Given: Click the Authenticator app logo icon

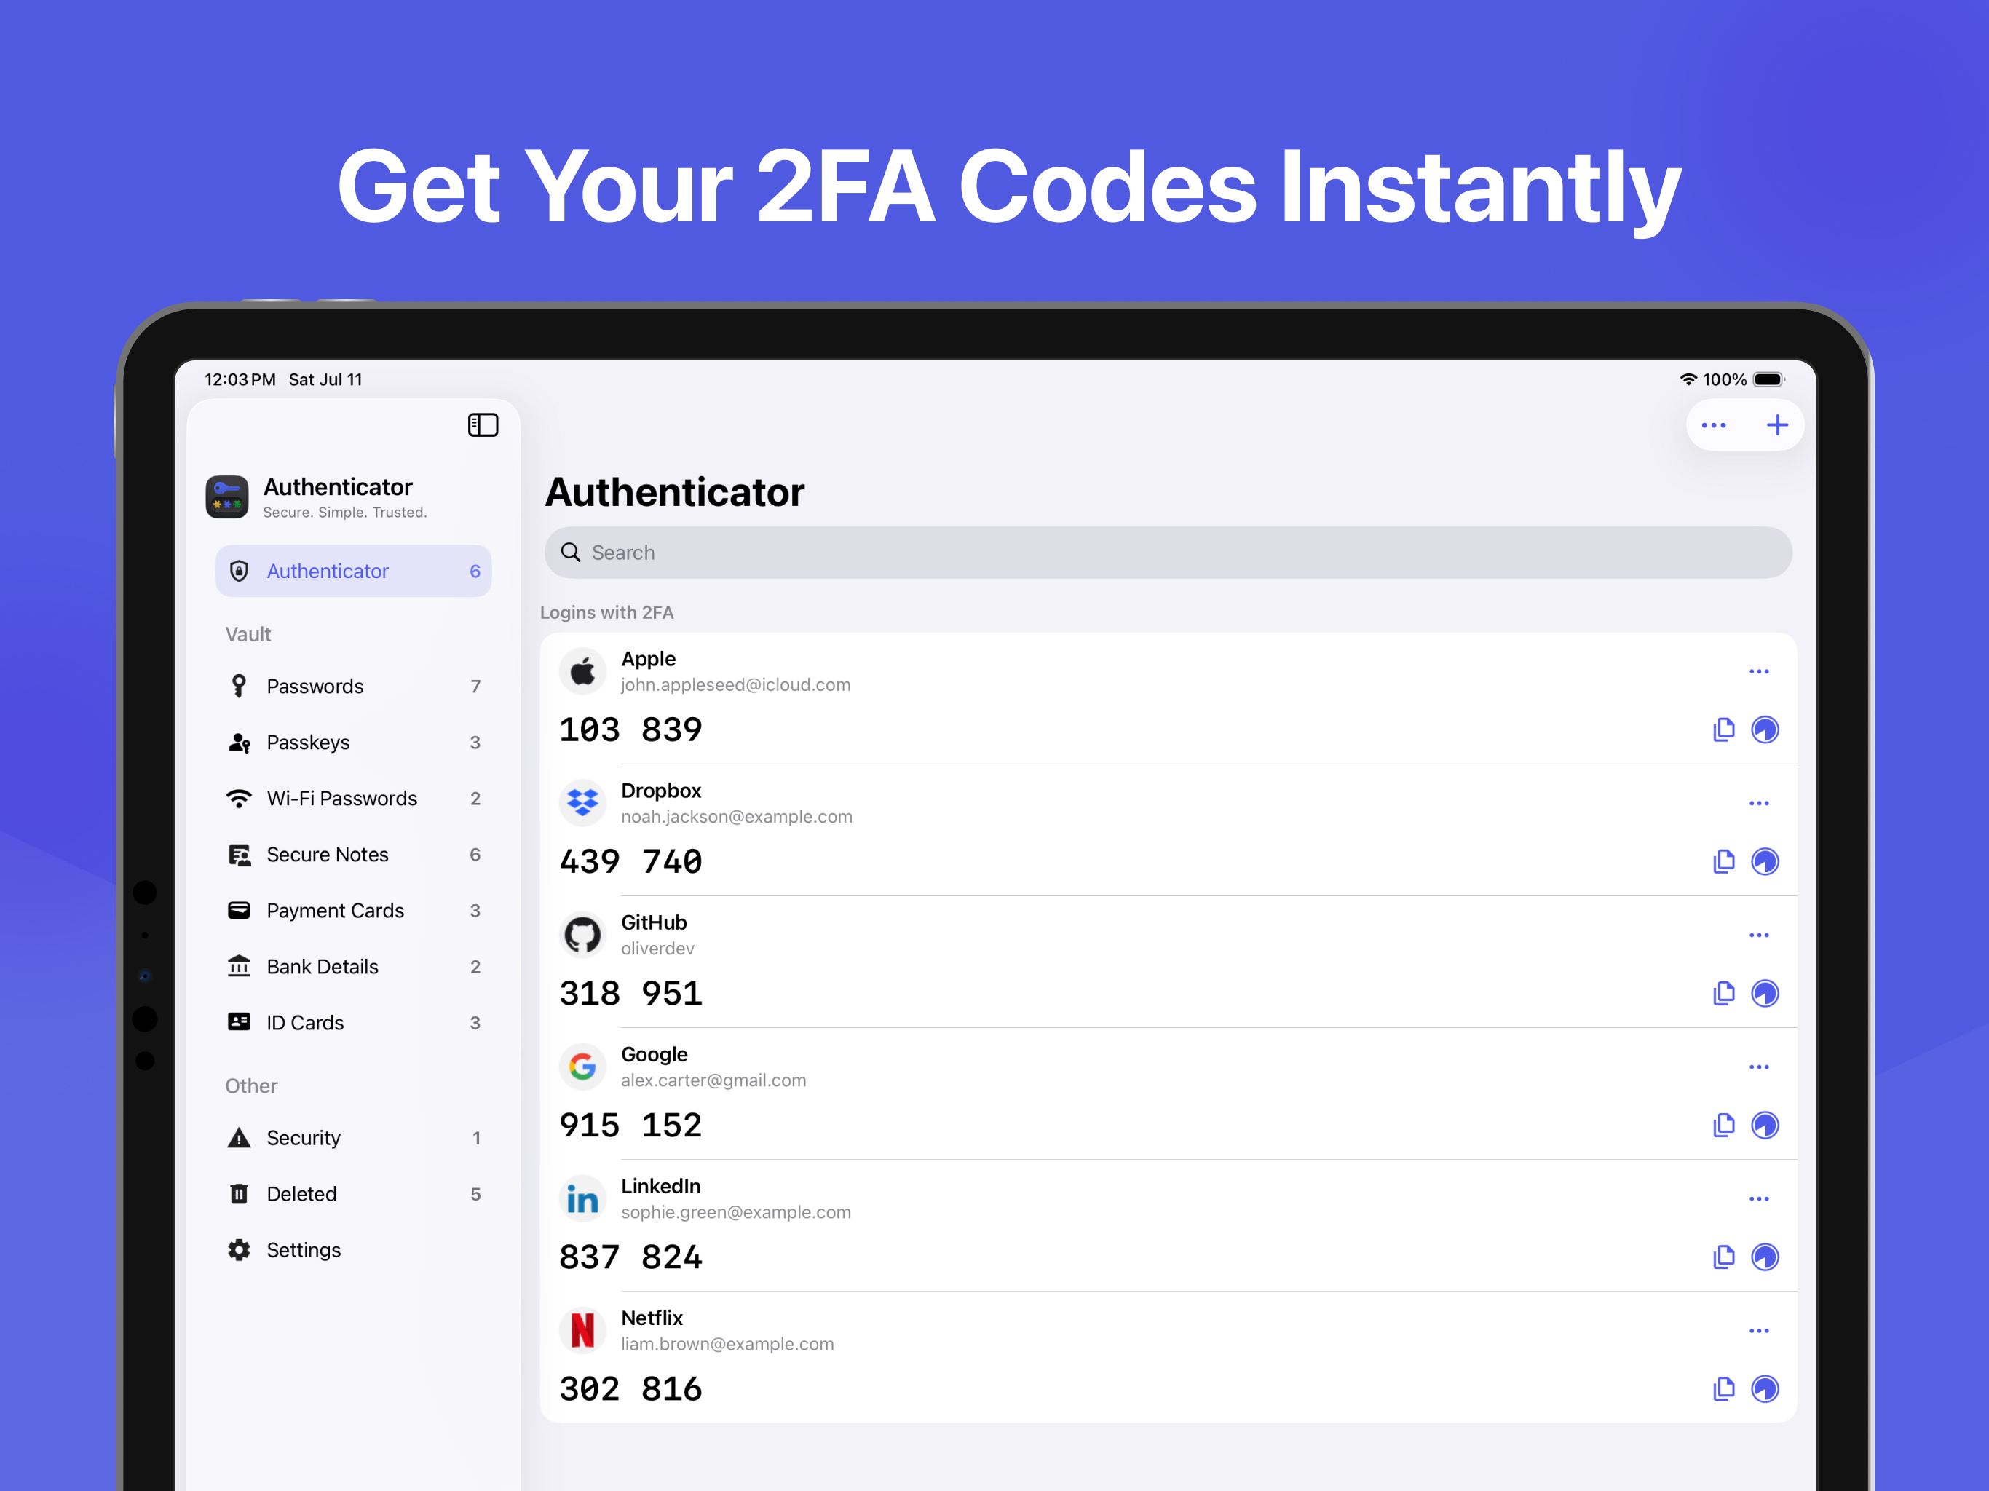Looking at the screenshot, I should [226, 497].
